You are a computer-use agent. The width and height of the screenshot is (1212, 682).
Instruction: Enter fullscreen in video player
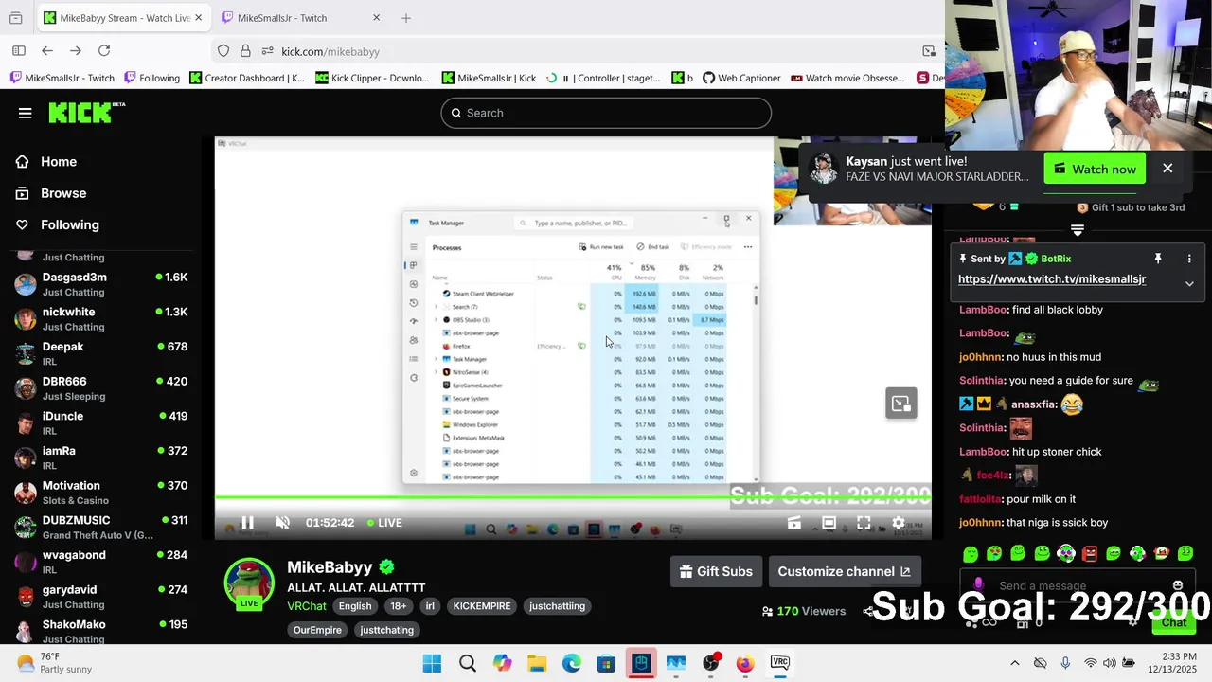tap(864, 523)
